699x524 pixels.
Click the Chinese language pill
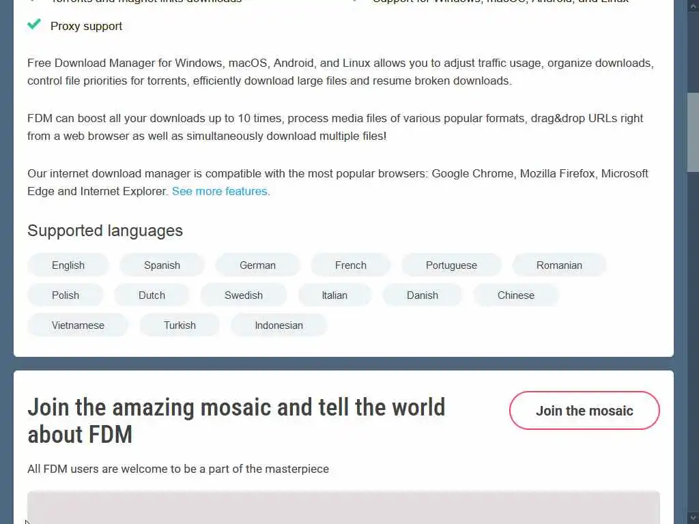pyautogui.click(x=516, y=295)
